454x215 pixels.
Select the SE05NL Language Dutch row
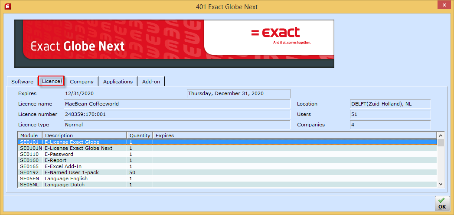[x=227, y=185]
